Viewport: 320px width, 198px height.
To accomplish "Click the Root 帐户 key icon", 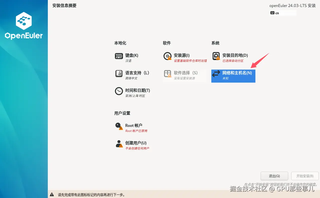I will (118, 126).
